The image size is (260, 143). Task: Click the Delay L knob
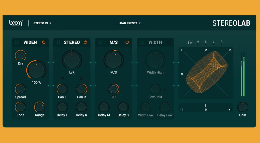click(62, 107)
